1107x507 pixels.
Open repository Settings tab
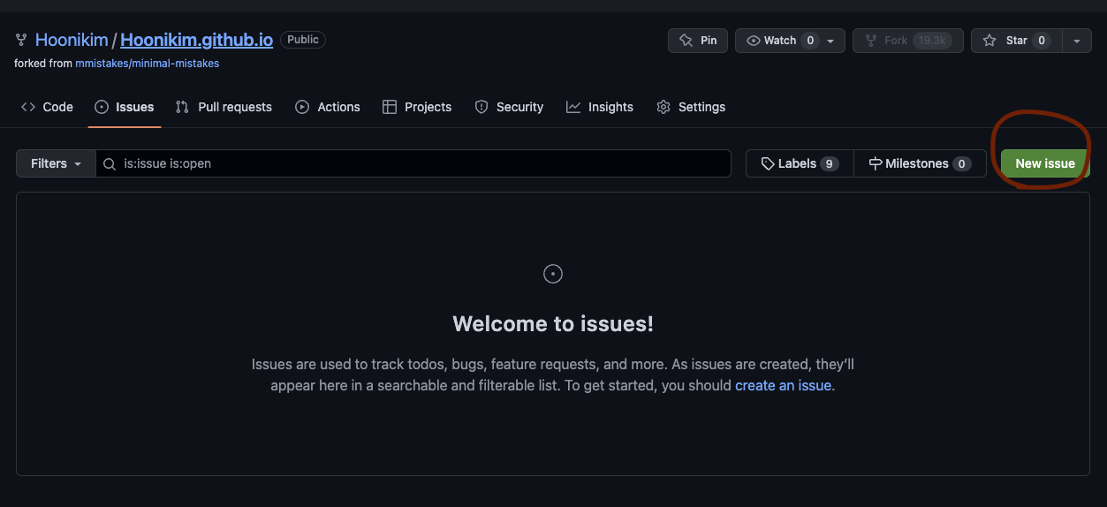pos(691,107)
